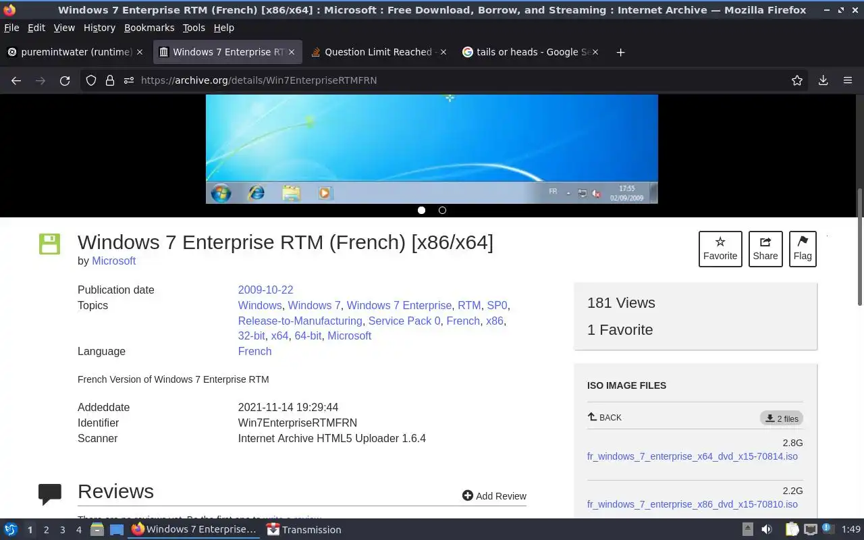Click the Windows Start orb in screenshot
Image resolution: width=864 pixels, height=540 pixels.
tap(221, 193)
